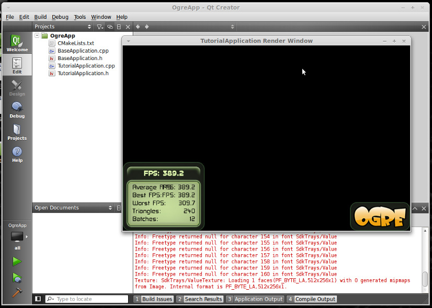The height and width of the screenshot is (308, 432).
Task: Click the filter tree funnel icon
Action: (100, 27)
